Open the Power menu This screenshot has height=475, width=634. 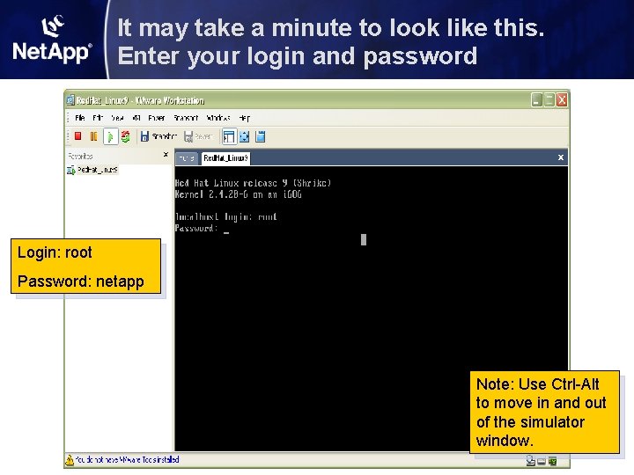[157, 118]
